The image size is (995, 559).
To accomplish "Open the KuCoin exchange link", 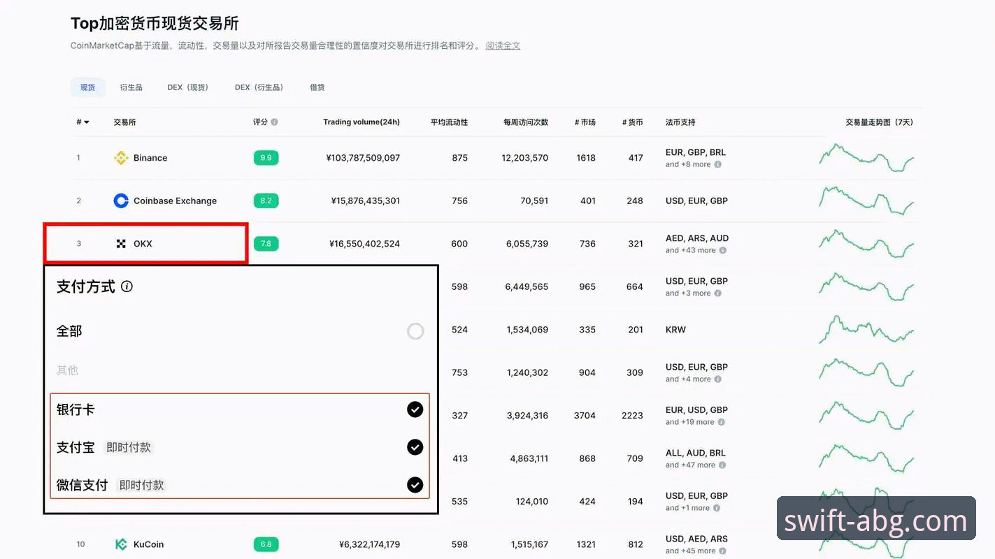I will pyautogui.click(x=148, y=544).
